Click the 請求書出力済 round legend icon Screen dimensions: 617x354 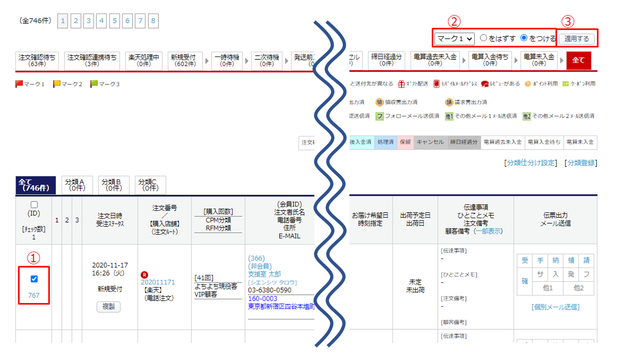point(449,102)
